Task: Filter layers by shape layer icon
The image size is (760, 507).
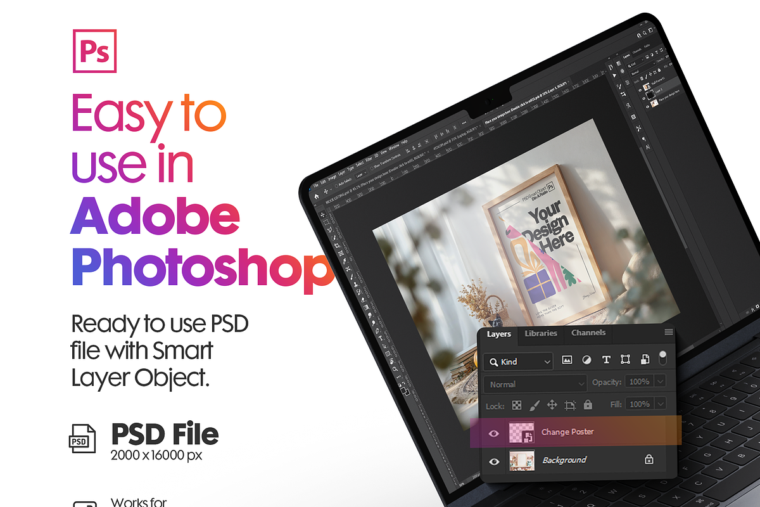Action: (625, 360)
